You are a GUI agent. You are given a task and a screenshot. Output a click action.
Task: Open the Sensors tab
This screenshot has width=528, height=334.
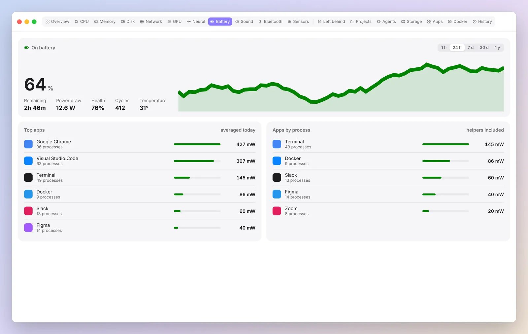[298, 21]
